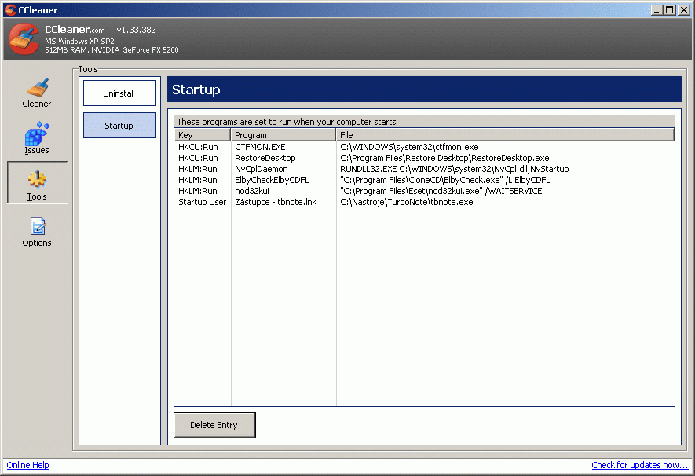
Task: Minimize the CCleaner window
Action: click(657, 9)
